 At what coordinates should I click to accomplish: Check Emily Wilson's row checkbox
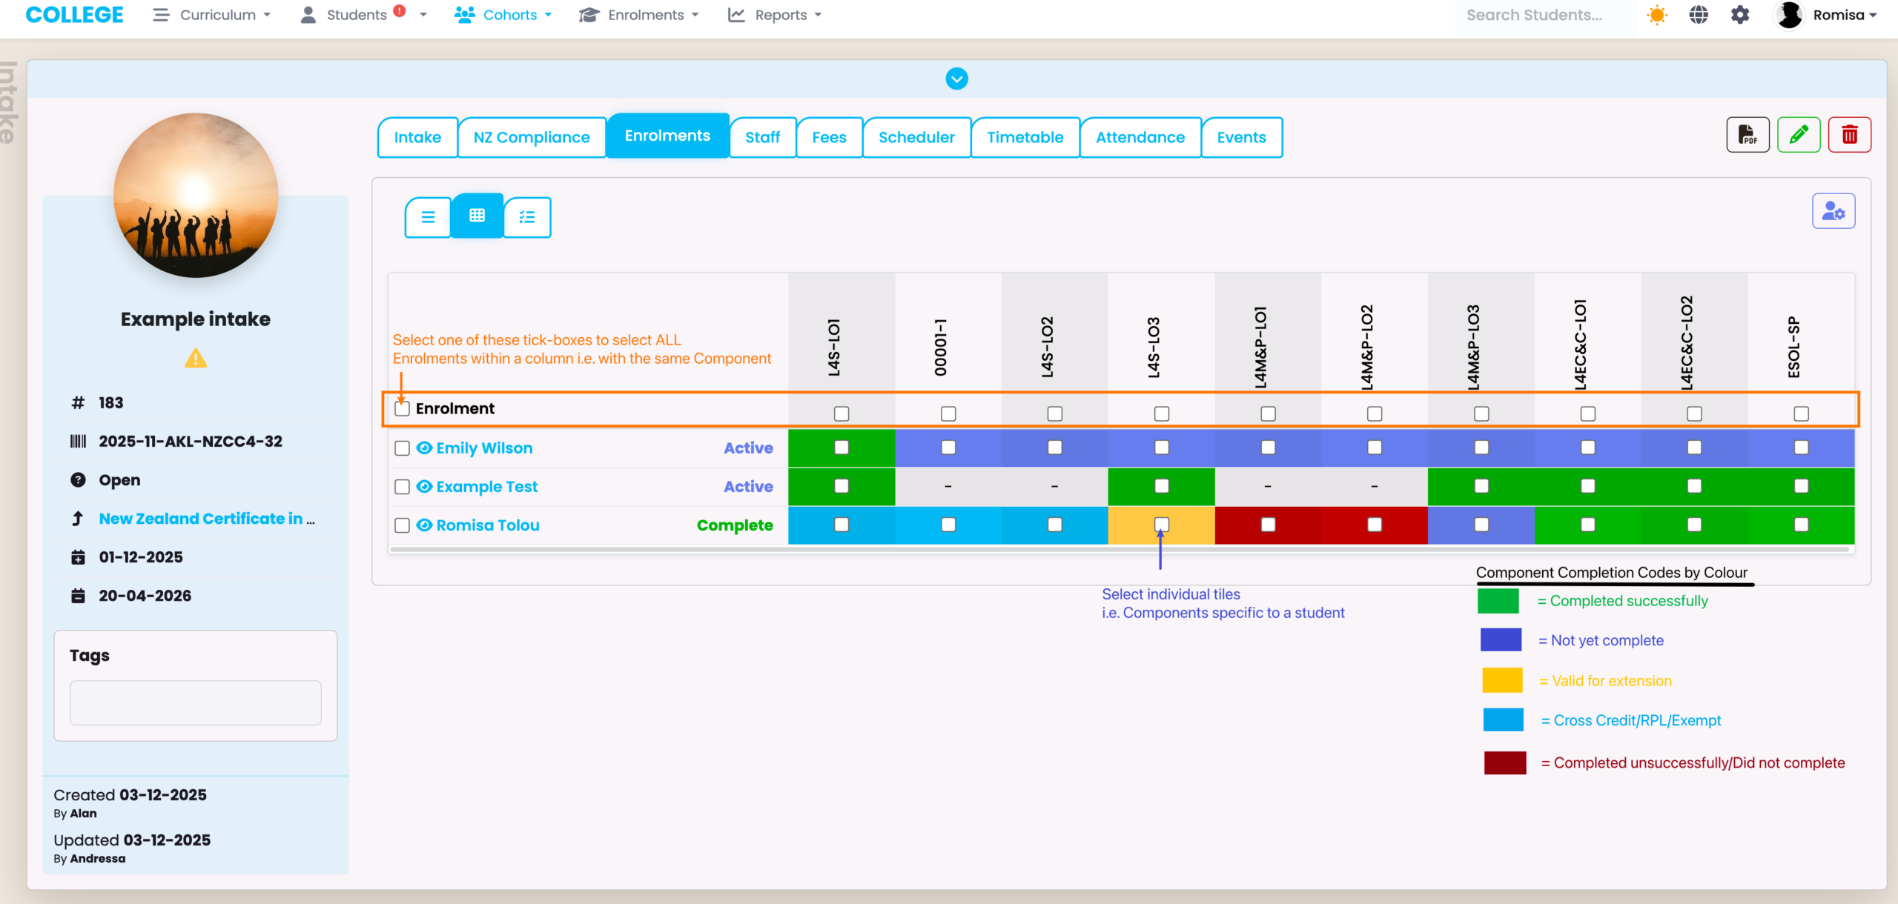click(402, 448)
